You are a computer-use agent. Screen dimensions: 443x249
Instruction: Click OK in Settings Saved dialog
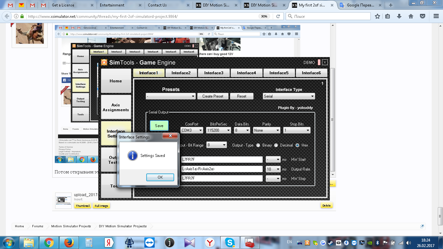[x=160, y=177]
